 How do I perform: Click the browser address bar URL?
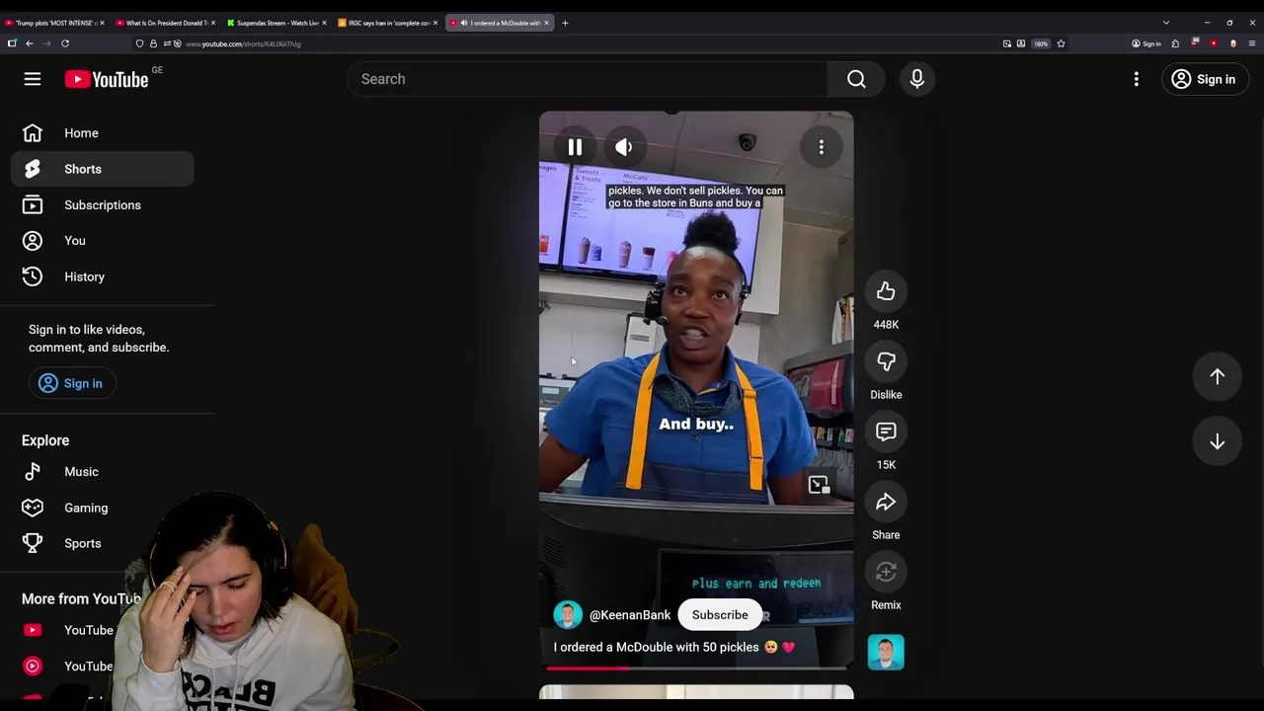coord(243,43)
